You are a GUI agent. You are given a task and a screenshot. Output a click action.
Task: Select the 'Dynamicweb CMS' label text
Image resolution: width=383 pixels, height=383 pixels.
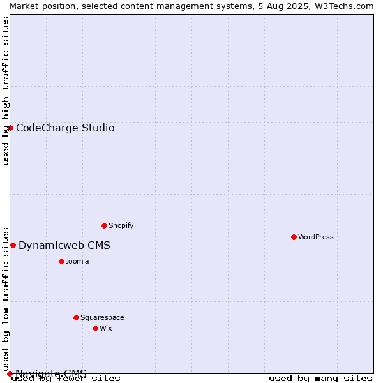pyautogui.click(x=64, y=245)
